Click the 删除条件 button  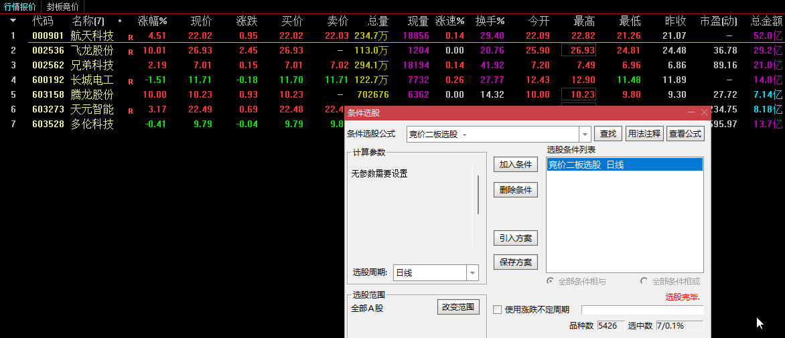coord(516,190)
